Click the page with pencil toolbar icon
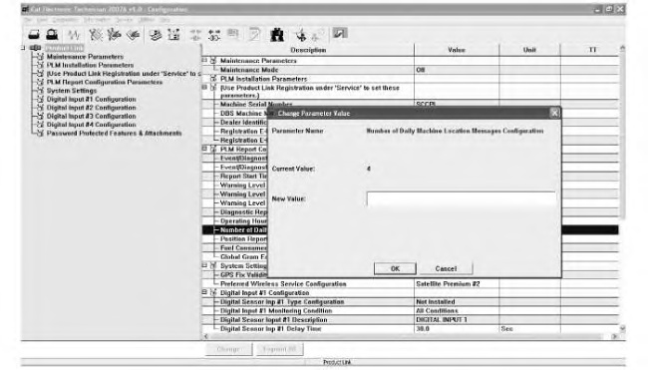The height and width of the screenshot is (370, 648). tap(254, 34)
